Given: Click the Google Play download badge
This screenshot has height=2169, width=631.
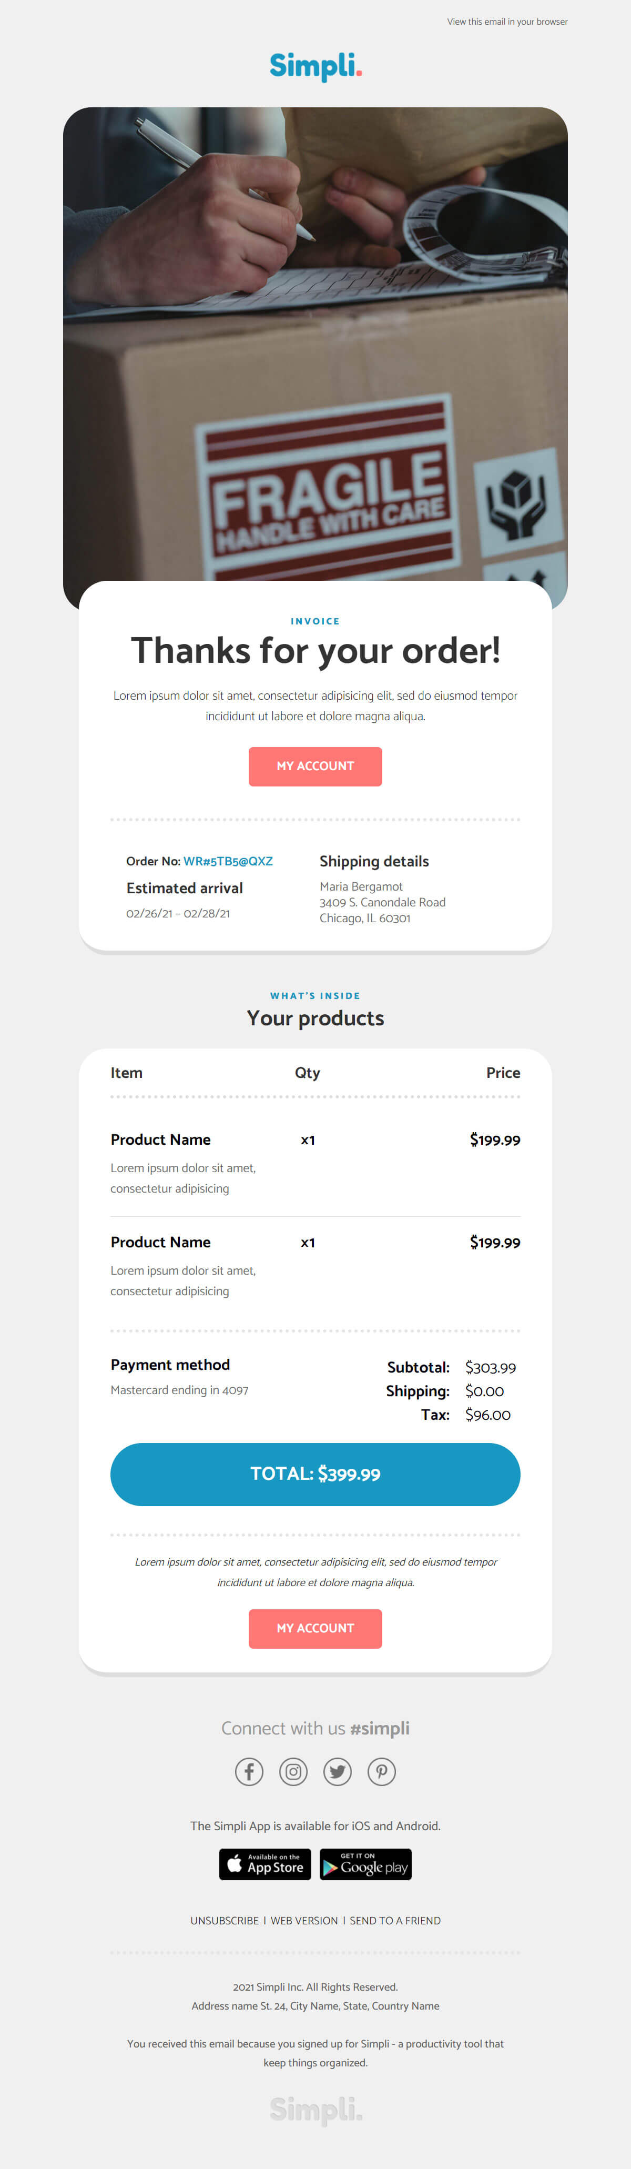Looking at the screenshot, I should tap(366, 1864).
